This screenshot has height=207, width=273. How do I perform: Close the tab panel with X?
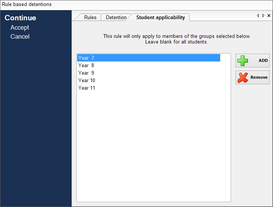[x=269, y=15]
